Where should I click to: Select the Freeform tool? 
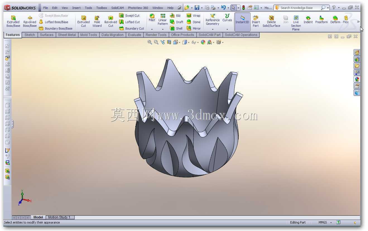(321, 20)
